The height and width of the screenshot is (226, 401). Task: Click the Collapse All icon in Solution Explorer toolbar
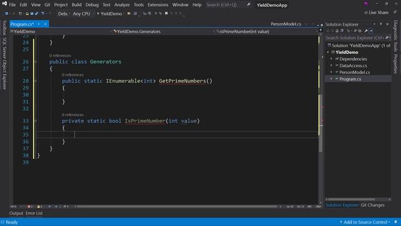click(x=355, y=31)
